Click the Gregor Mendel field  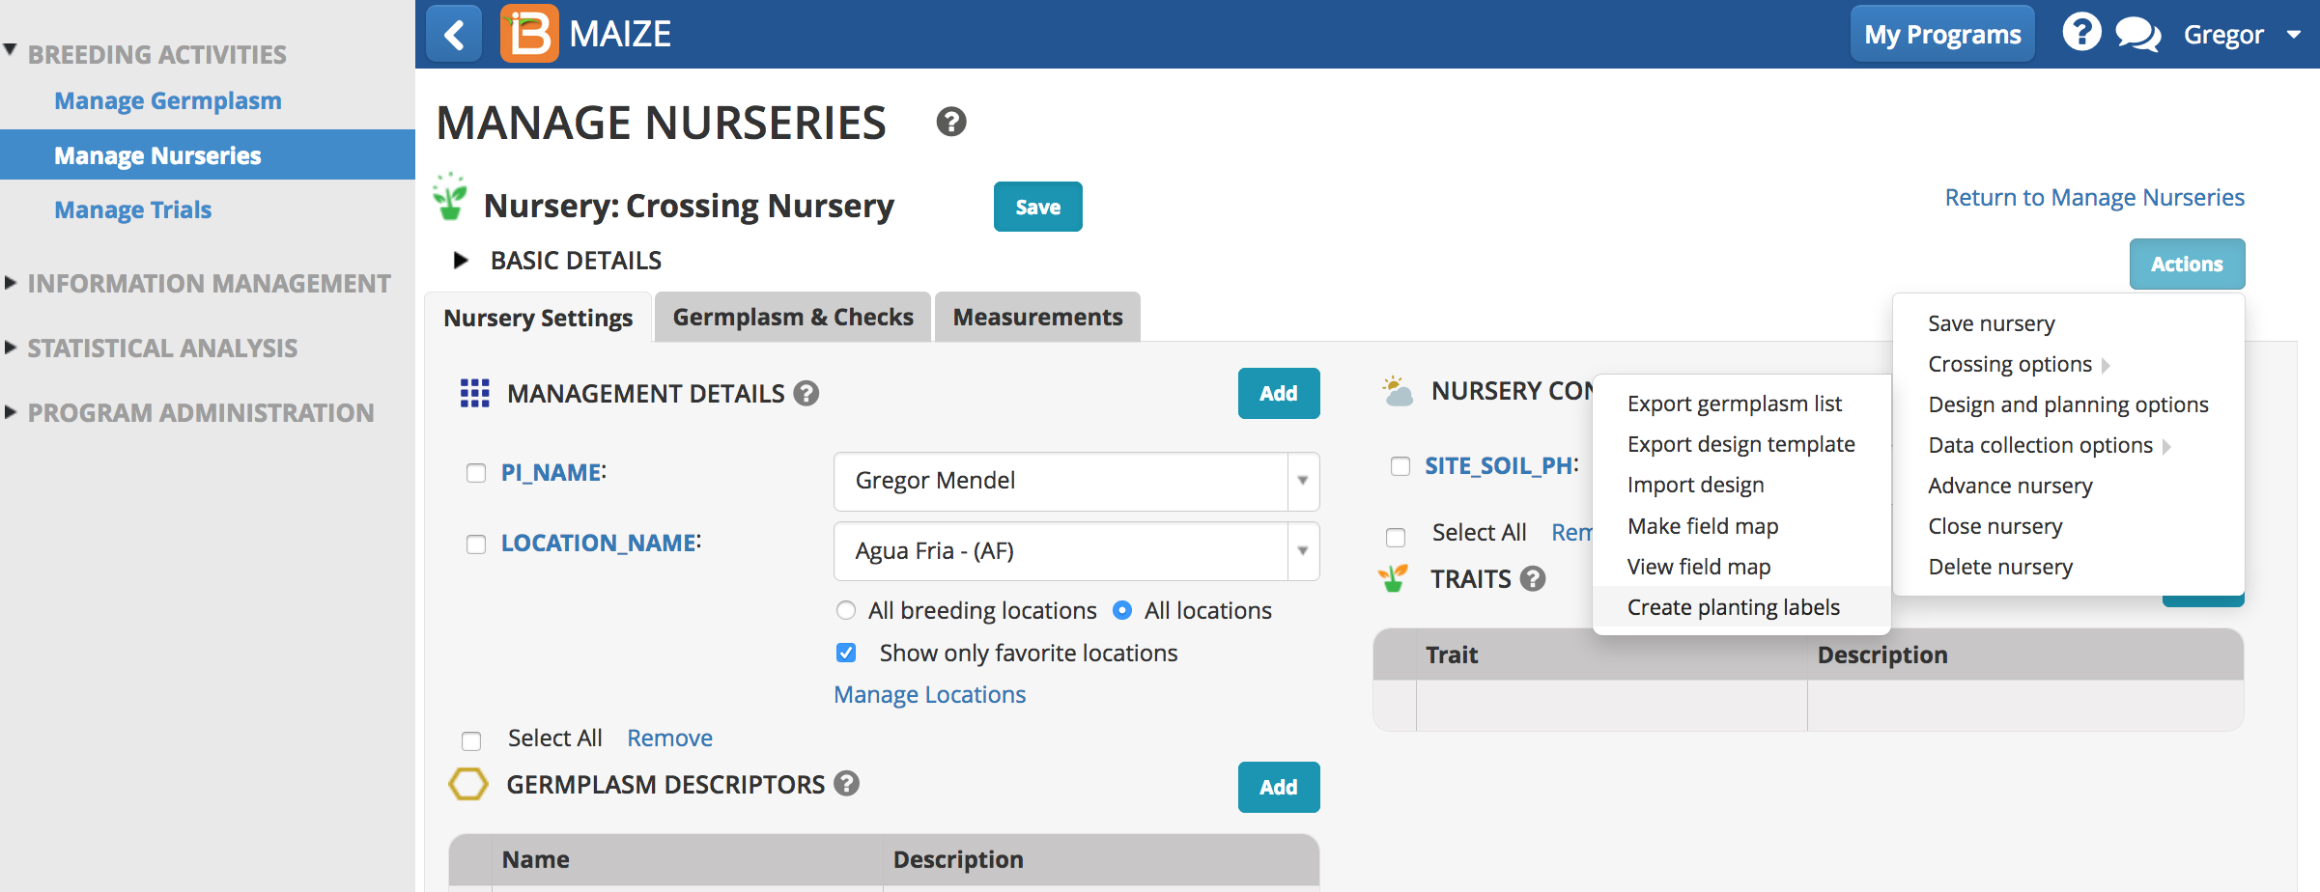pyautogui.click(x=1076, y=481)
